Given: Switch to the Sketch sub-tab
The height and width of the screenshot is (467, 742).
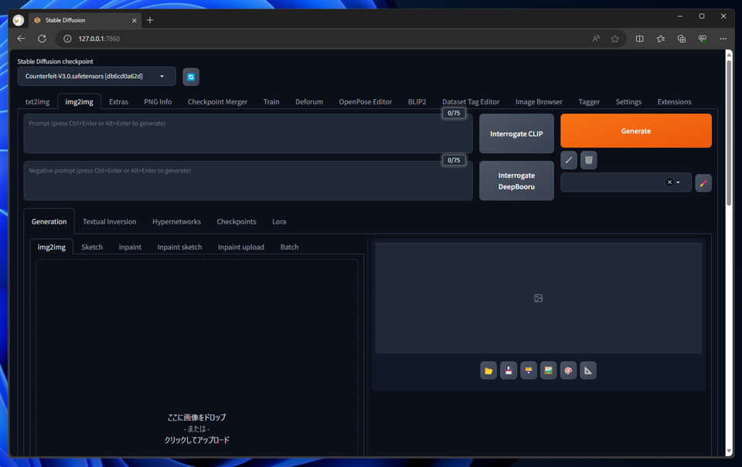Looking at the screenshot, I should point(92,247).
